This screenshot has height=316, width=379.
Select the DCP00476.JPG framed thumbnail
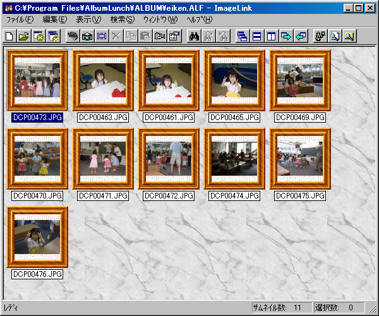tap(37, 237)
